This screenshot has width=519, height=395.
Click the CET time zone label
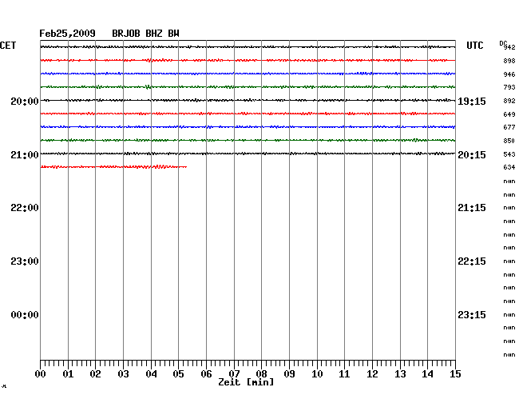tap(8, 46)
